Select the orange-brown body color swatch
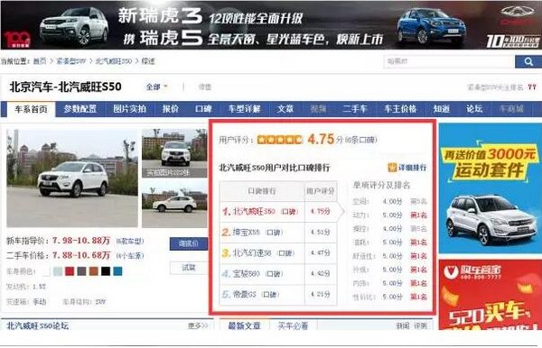Screen dimensions: 542x348 click(94, 271)
